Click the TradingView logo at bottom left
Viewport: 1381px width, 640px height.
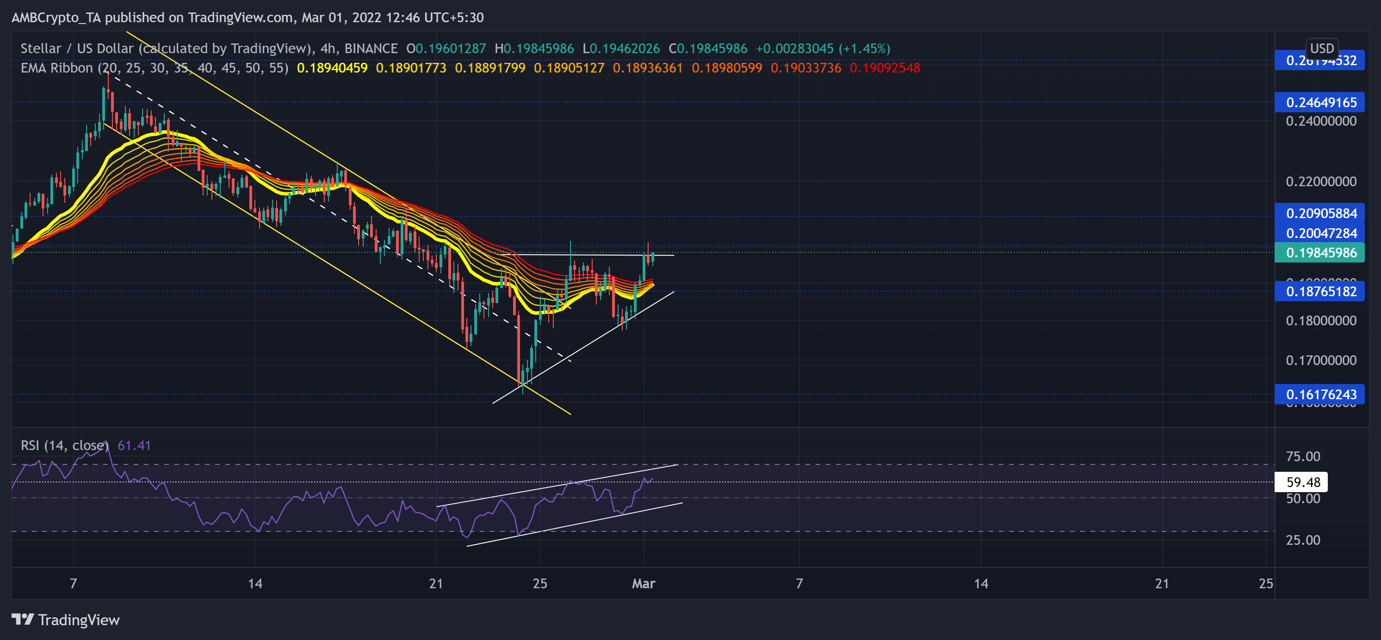pyautogui.click(x=65, y=620)
